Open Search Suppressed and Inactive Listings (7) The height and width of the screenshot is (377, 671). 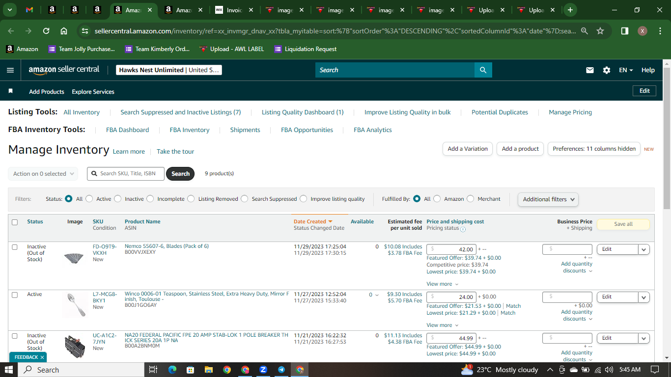pos(181,112)
